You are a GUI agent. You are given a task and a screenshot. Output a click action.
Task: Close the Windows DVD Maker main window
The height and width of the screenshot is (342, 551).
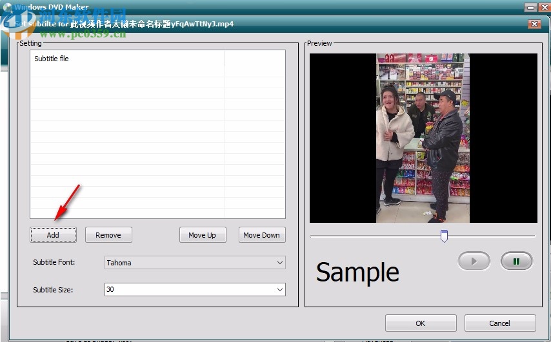click(x=544, y=7)
